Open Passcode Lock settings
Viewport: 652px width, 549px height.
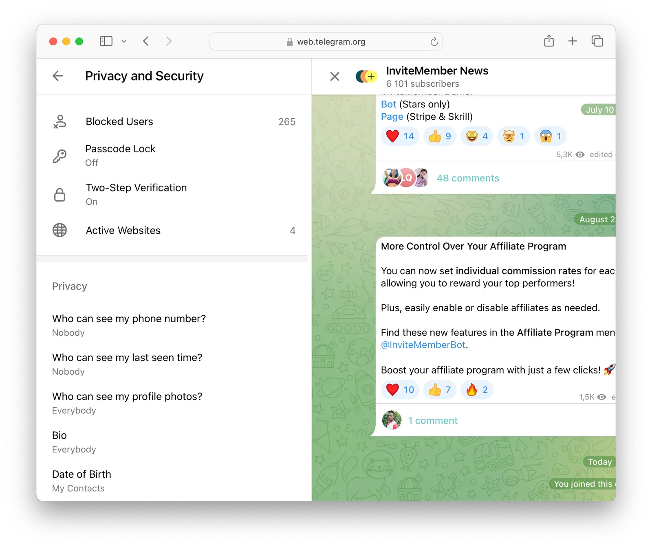pos(174,156)
